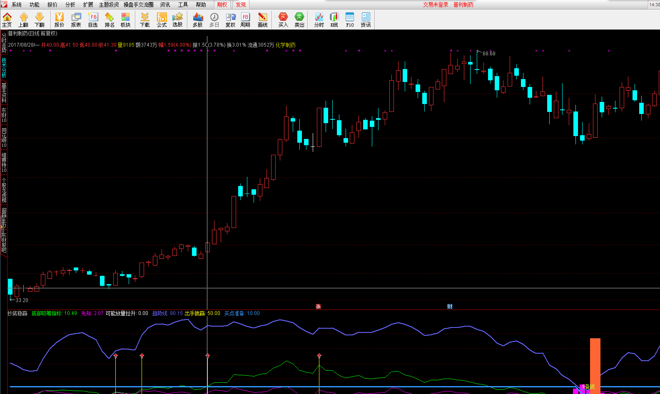Image resolution: width=660 pixels, height=394 pixels.
Task: Select the 选股 stock picker icon
Action: [x=178, y=20]
